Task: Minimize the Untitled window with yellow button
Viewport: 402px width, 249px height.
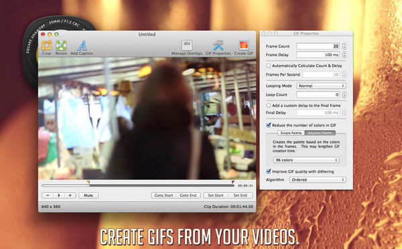Action: [x=50, y=34]
